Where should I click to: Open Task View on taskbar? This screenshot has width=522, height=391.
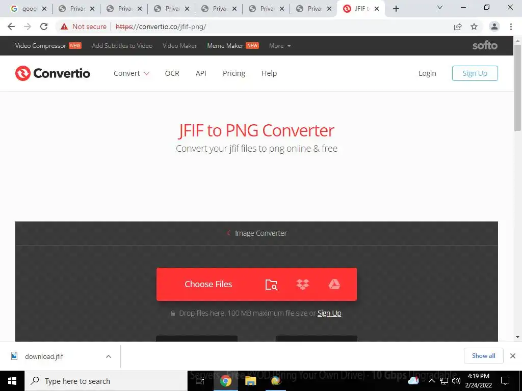click(200, 381)
